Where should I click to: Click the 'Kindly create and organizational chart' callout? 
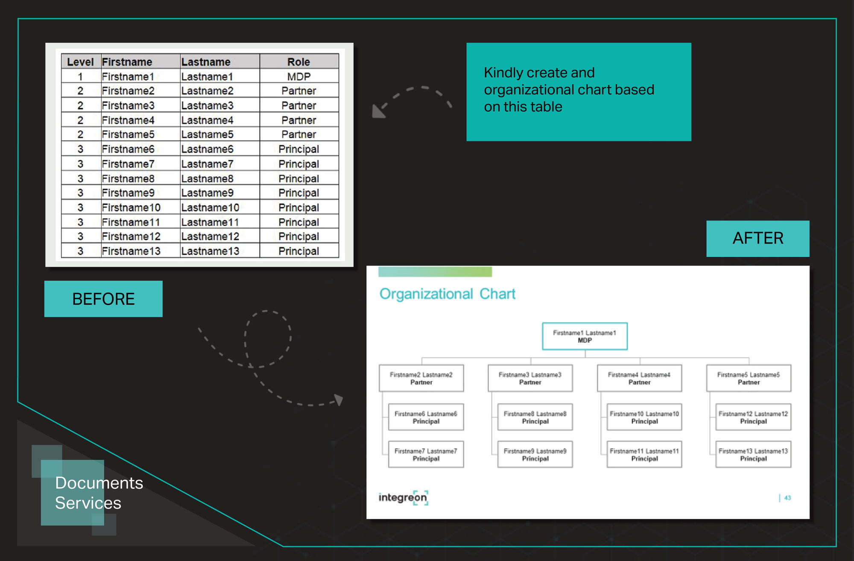click(x=579, y=92)
